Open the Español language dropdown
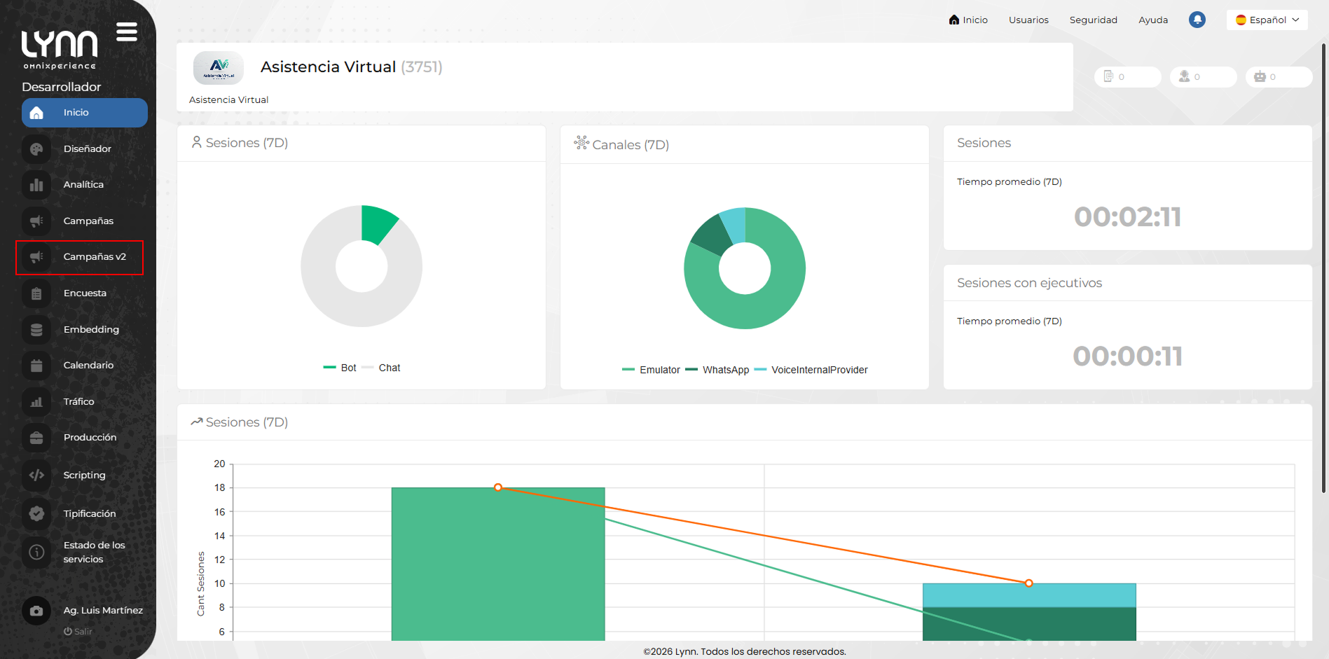The image size is (1329, 659). pos(1267,20)
